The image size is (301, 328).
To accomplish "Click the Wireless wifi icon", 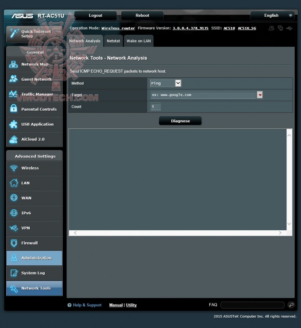I will pyautogui.click(x=14, y=168).
